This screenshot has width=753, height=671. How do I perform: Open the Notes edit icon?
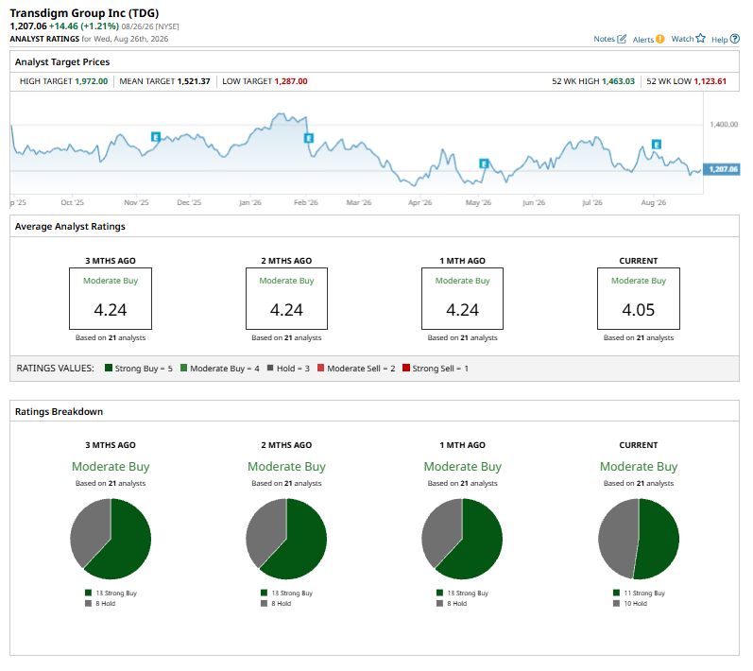pyautogui.click(x=622, y=39)
